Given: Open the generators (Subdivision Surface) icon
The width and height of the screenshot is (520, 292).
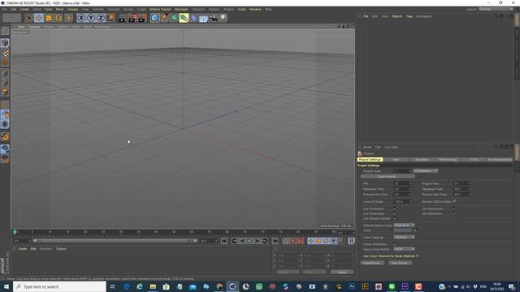Looking at the screenshot, I should click(x=174, y=18).
